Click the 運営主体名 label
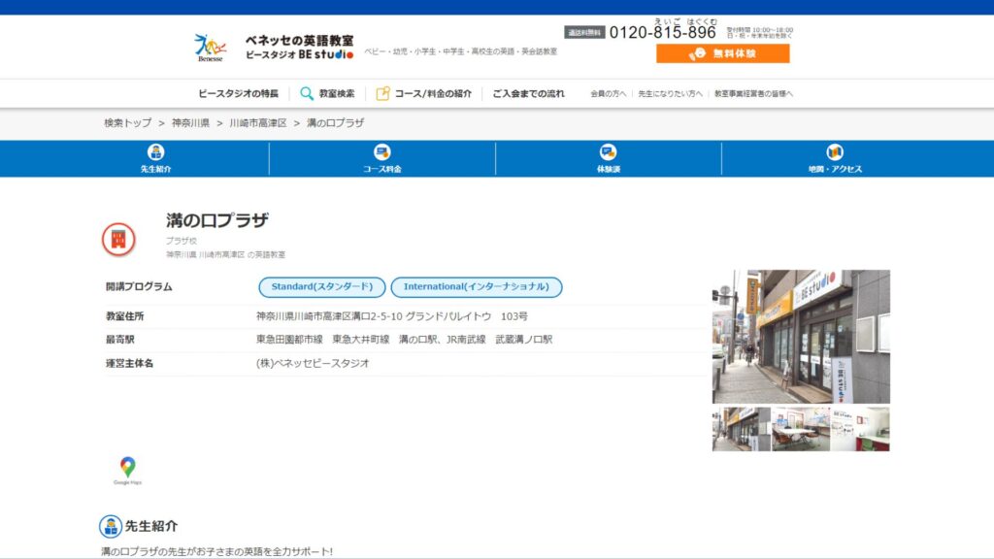 tap(129, 363)
